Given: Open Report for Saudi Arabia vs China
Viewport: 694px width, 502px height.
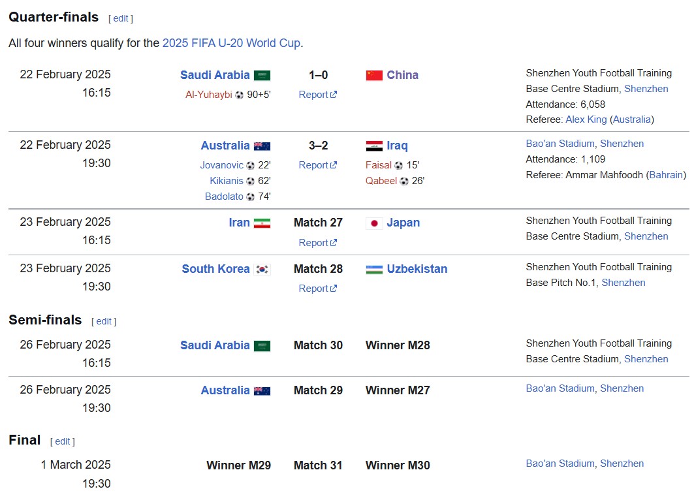Looking at the screenshot, I should pos(318,95).
